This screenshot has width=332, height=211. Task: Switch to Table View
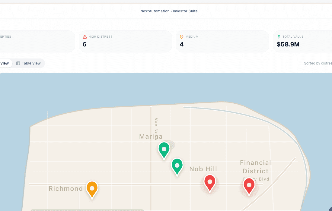tap(28, 63)
